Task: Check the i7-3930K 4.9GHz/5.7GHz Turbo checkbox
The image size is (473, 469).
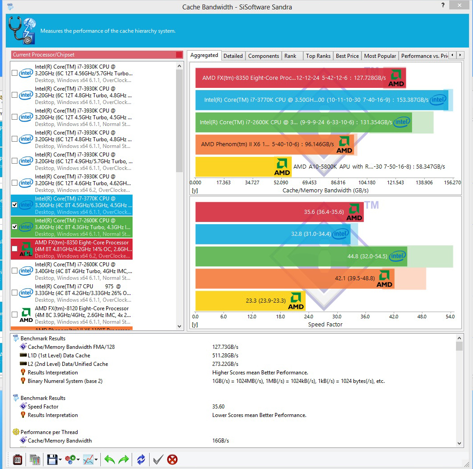Action: [x=14, y=161]
